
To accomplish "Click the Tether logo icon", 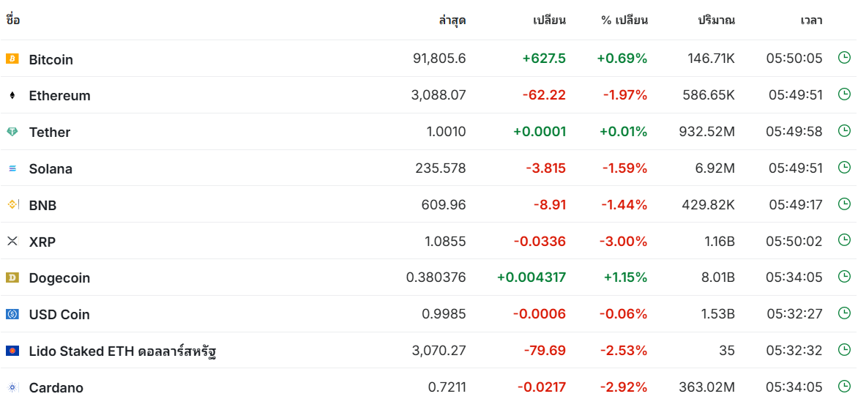I will 12,132.
